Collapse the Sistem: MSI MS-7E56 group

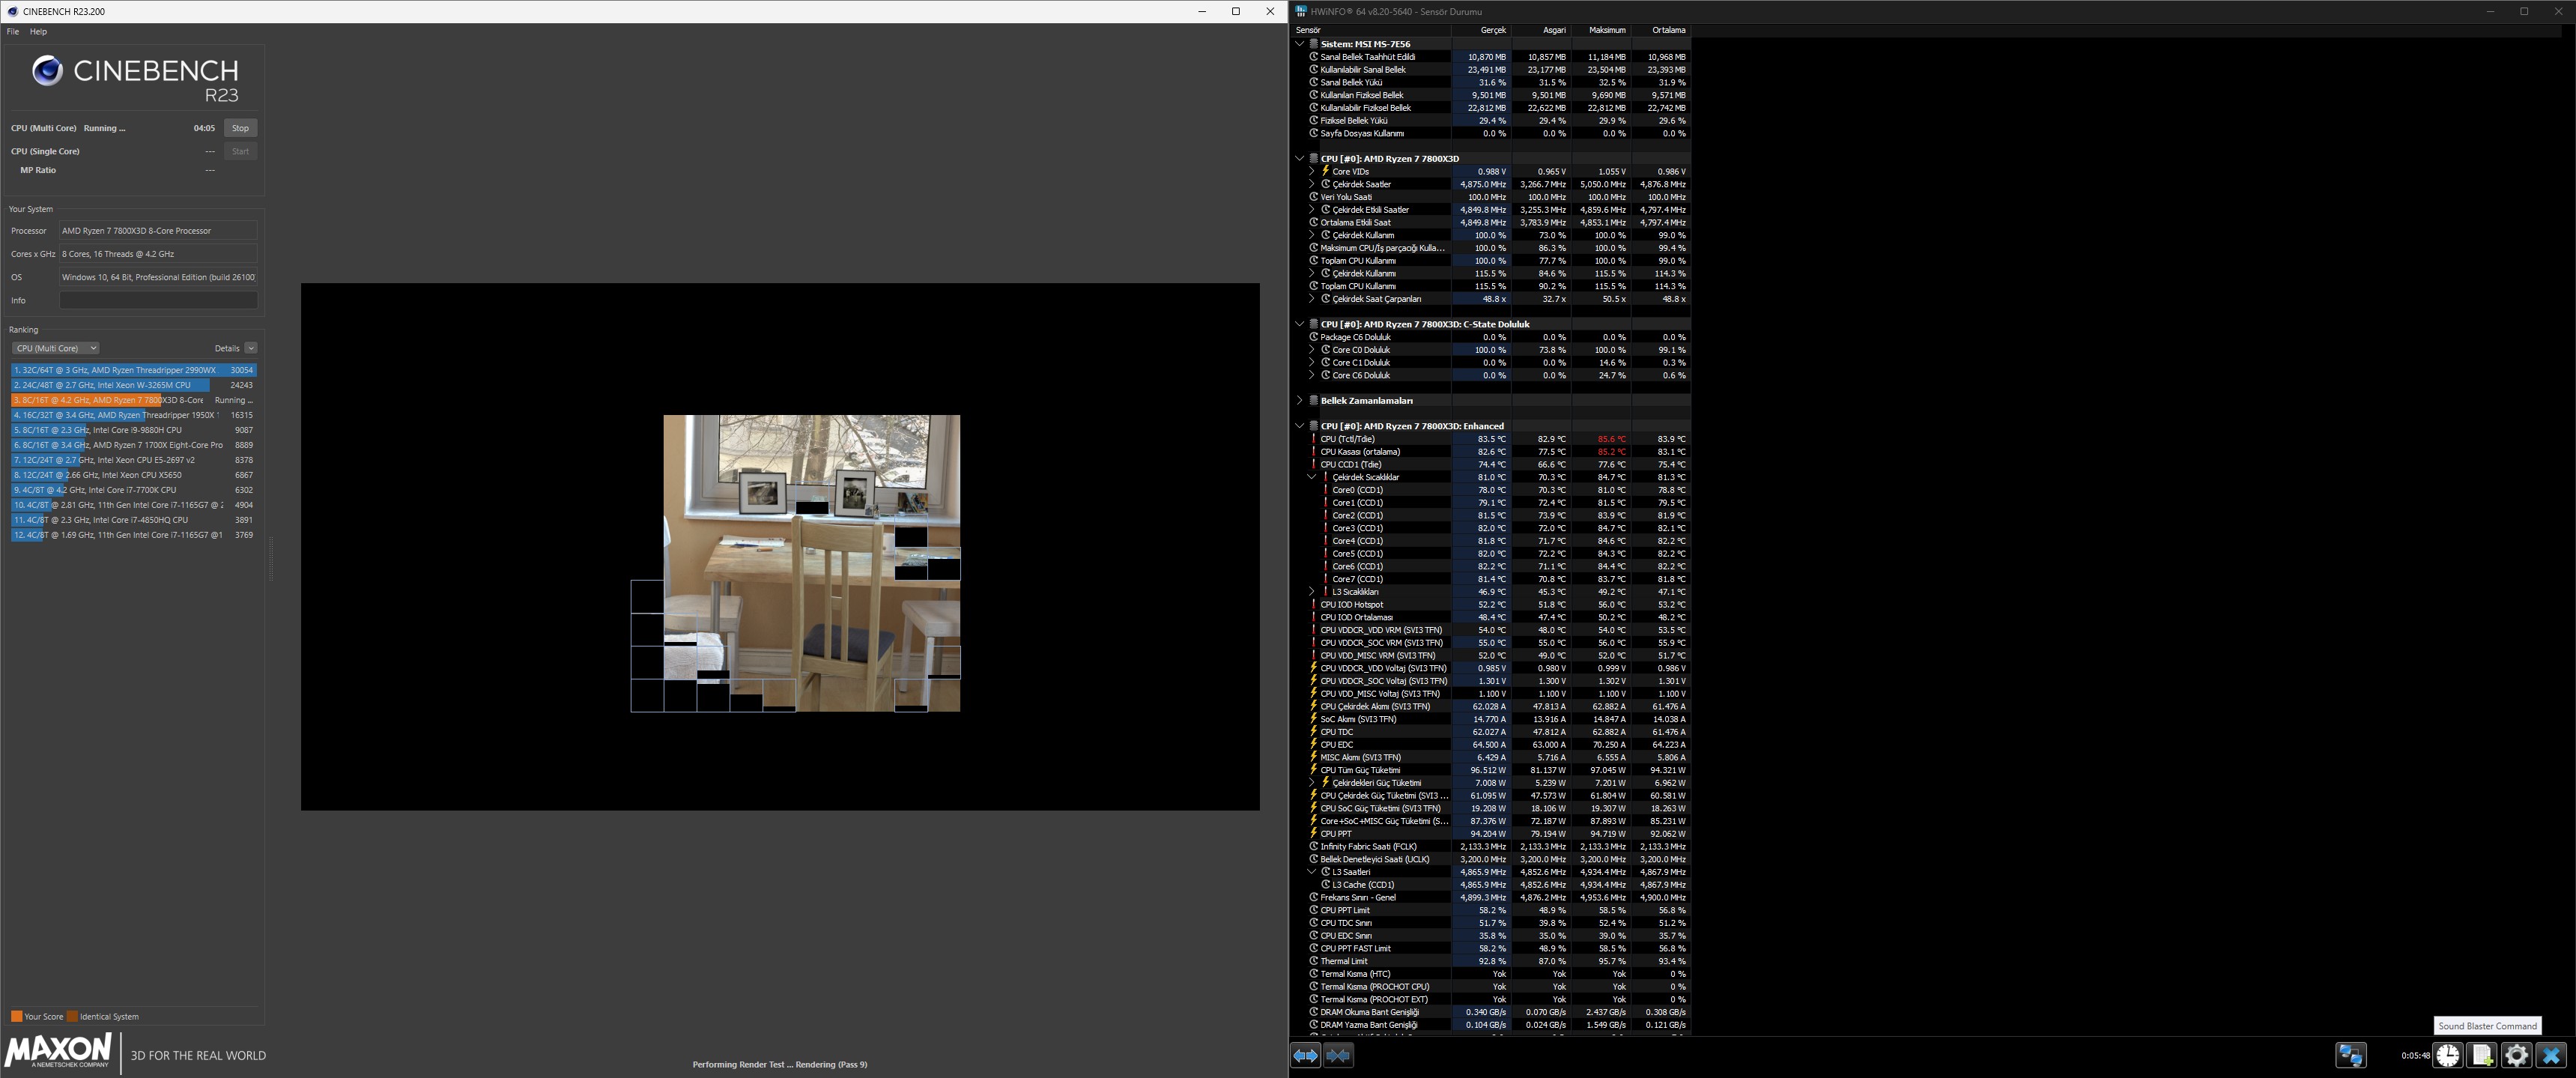[x=1300, y=44]
